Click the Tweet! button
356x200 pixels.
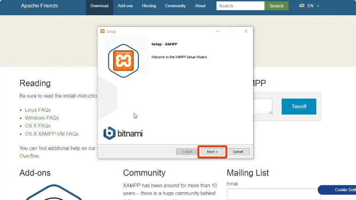(x=299, y=107)
